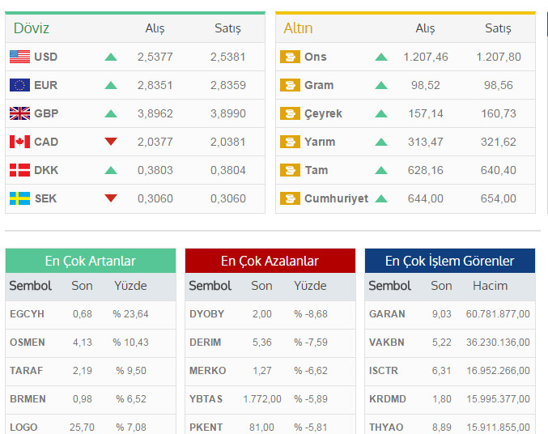This screenshot has height=434, width=548.
Task: Open the DERIM stock symbol
Action: [205, 342]
